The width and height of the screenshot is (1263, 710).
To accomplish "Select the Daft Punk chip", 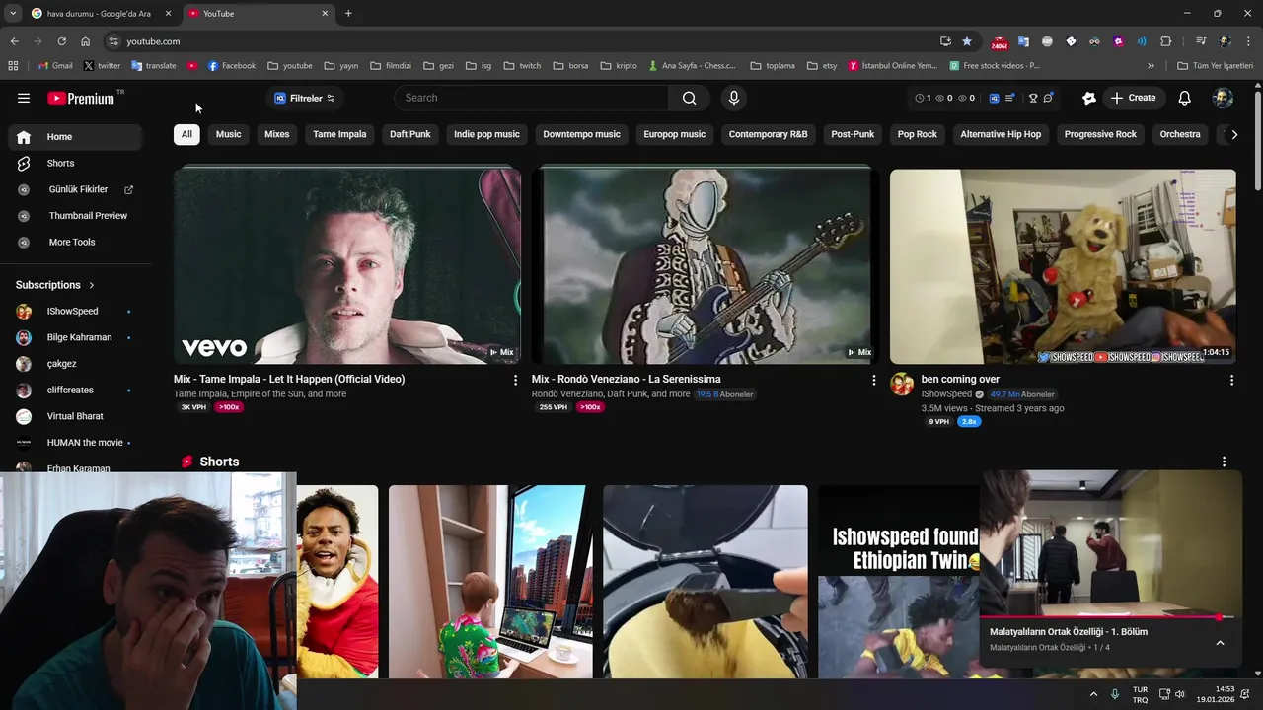I will click(409, 134).
